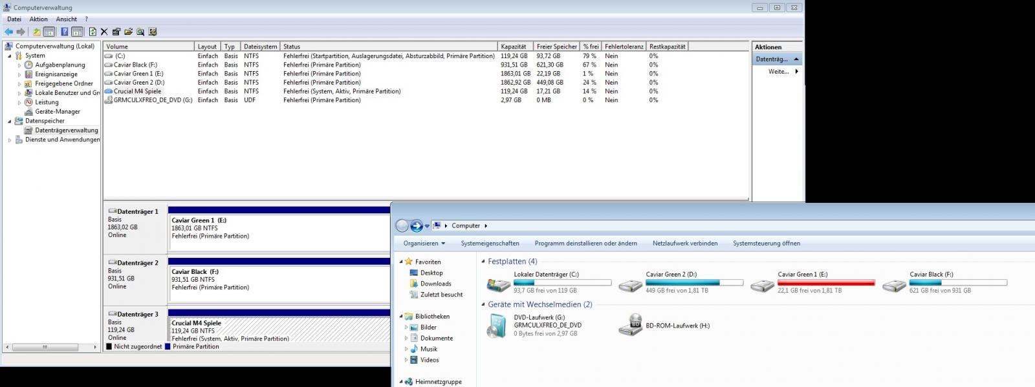Image resolution: width=1035 pixels, height=387 pixels.
Task: Expand the Weite... submenu arrow in Aktionen pane
Action: pyautogui.click(x=796, y=72)
